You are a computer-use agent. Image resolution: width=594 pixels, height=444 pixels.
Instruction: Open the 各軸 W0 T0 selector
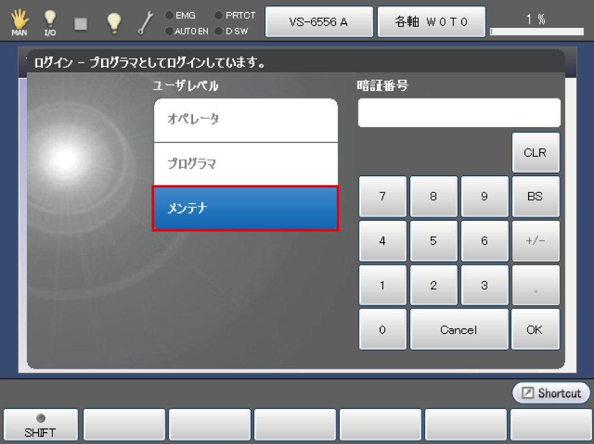432,22
